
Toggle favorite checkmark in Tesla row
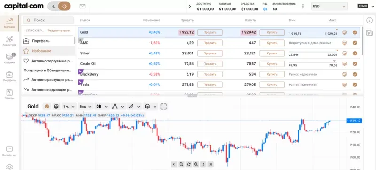pyautogui.click(x=355, y=85)
